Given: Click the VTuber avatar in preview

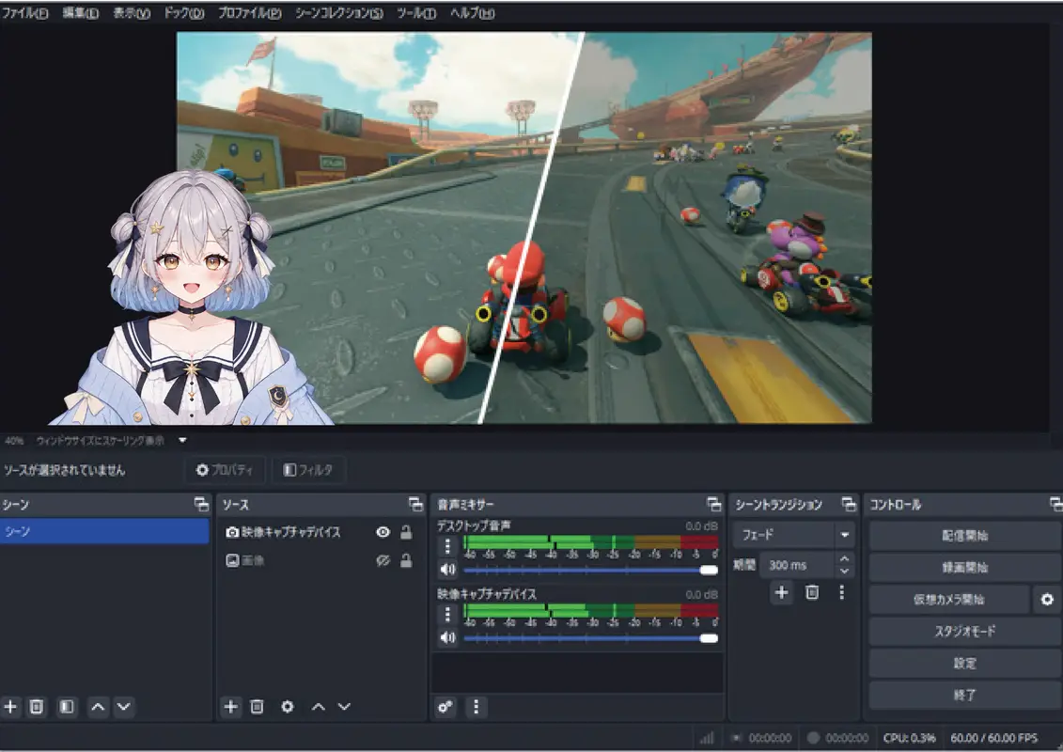Looking at the screenshot, I should click(192, 298).
